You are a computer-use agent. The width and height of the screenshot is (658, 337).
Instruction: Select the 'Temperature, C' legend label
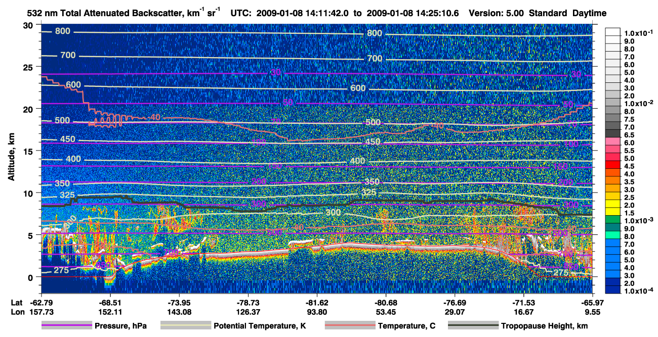click(406, 326)
